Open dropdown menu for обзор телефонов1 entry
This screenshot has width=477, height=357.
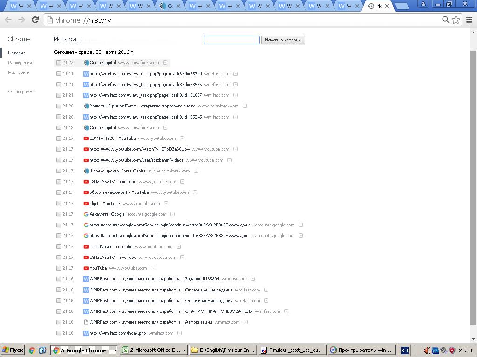click(x=195, y=192)
